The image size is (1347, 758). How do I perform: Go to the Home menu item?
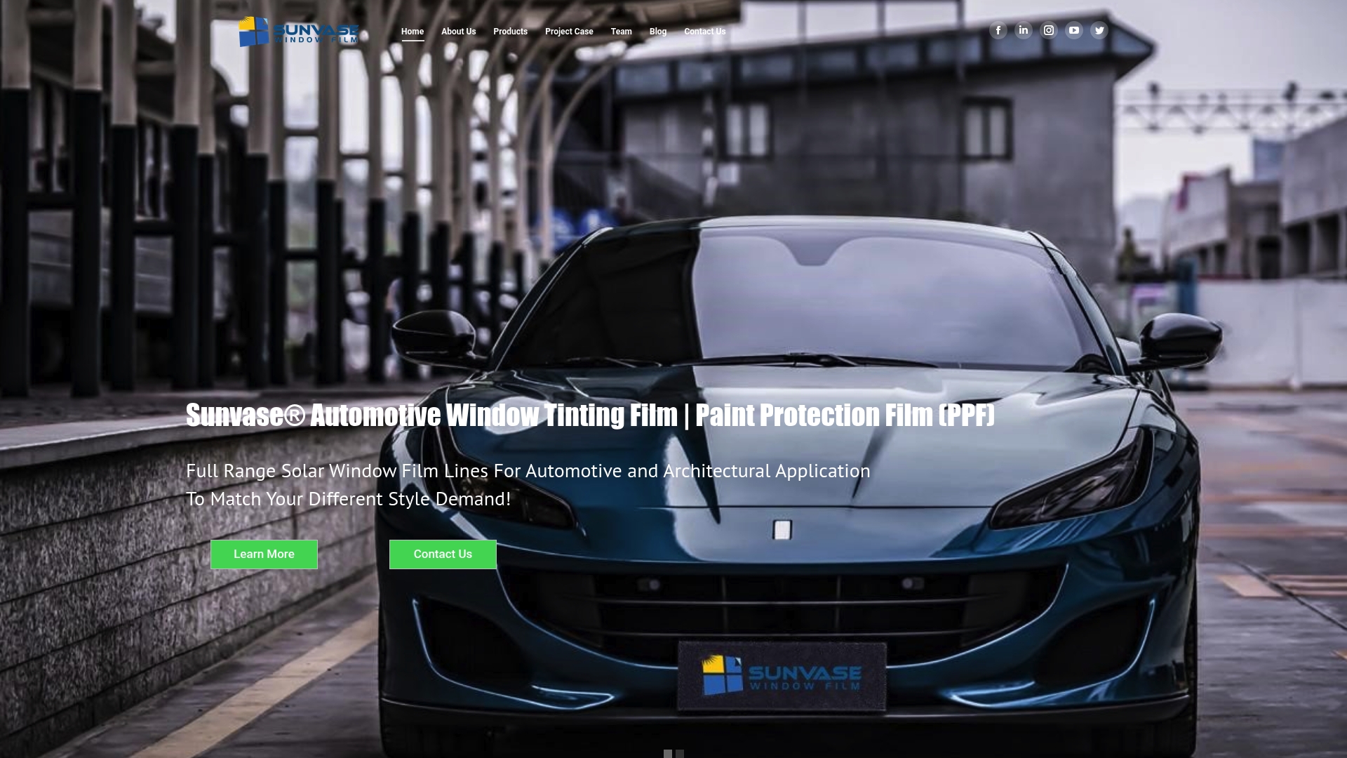point(413,32)
